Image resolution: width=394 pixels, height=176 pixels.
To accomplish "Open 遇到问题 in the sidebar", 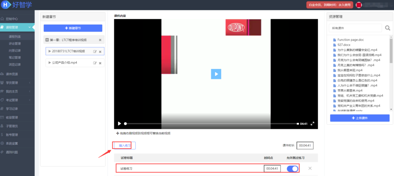I will pos(12,152).
